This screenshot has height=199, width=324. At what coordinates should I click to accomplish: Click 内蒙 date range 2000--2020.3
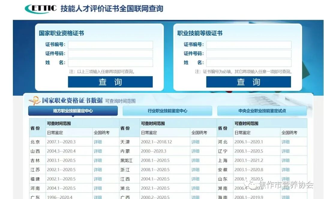coord(154,151)
